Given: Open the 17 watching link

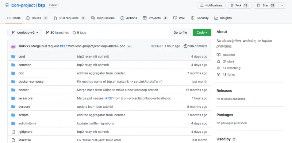Looking at the screenshot, I should (232, 68).
